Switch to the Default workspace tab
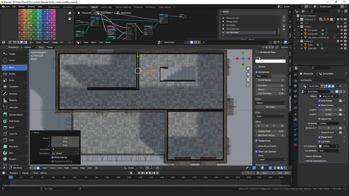 [94, 7]
